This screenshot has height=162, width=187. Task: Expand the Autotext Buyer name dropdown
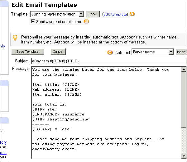coord(171,52)
